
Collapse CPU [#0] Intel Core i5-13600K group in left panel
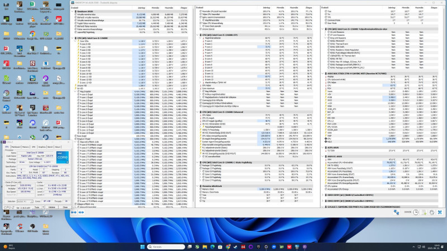73,38
